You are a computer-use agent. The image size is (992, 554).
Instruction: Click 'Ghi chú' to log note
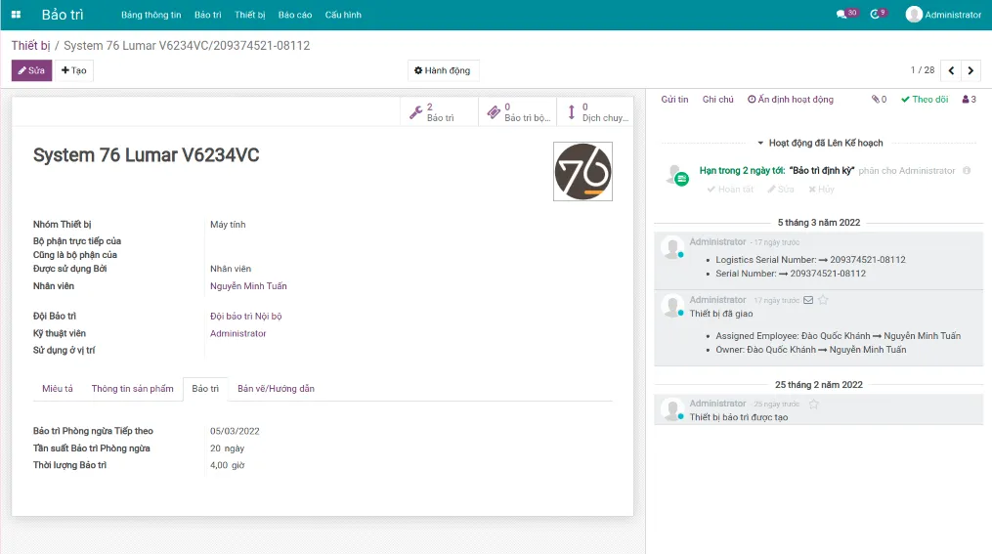718,100
